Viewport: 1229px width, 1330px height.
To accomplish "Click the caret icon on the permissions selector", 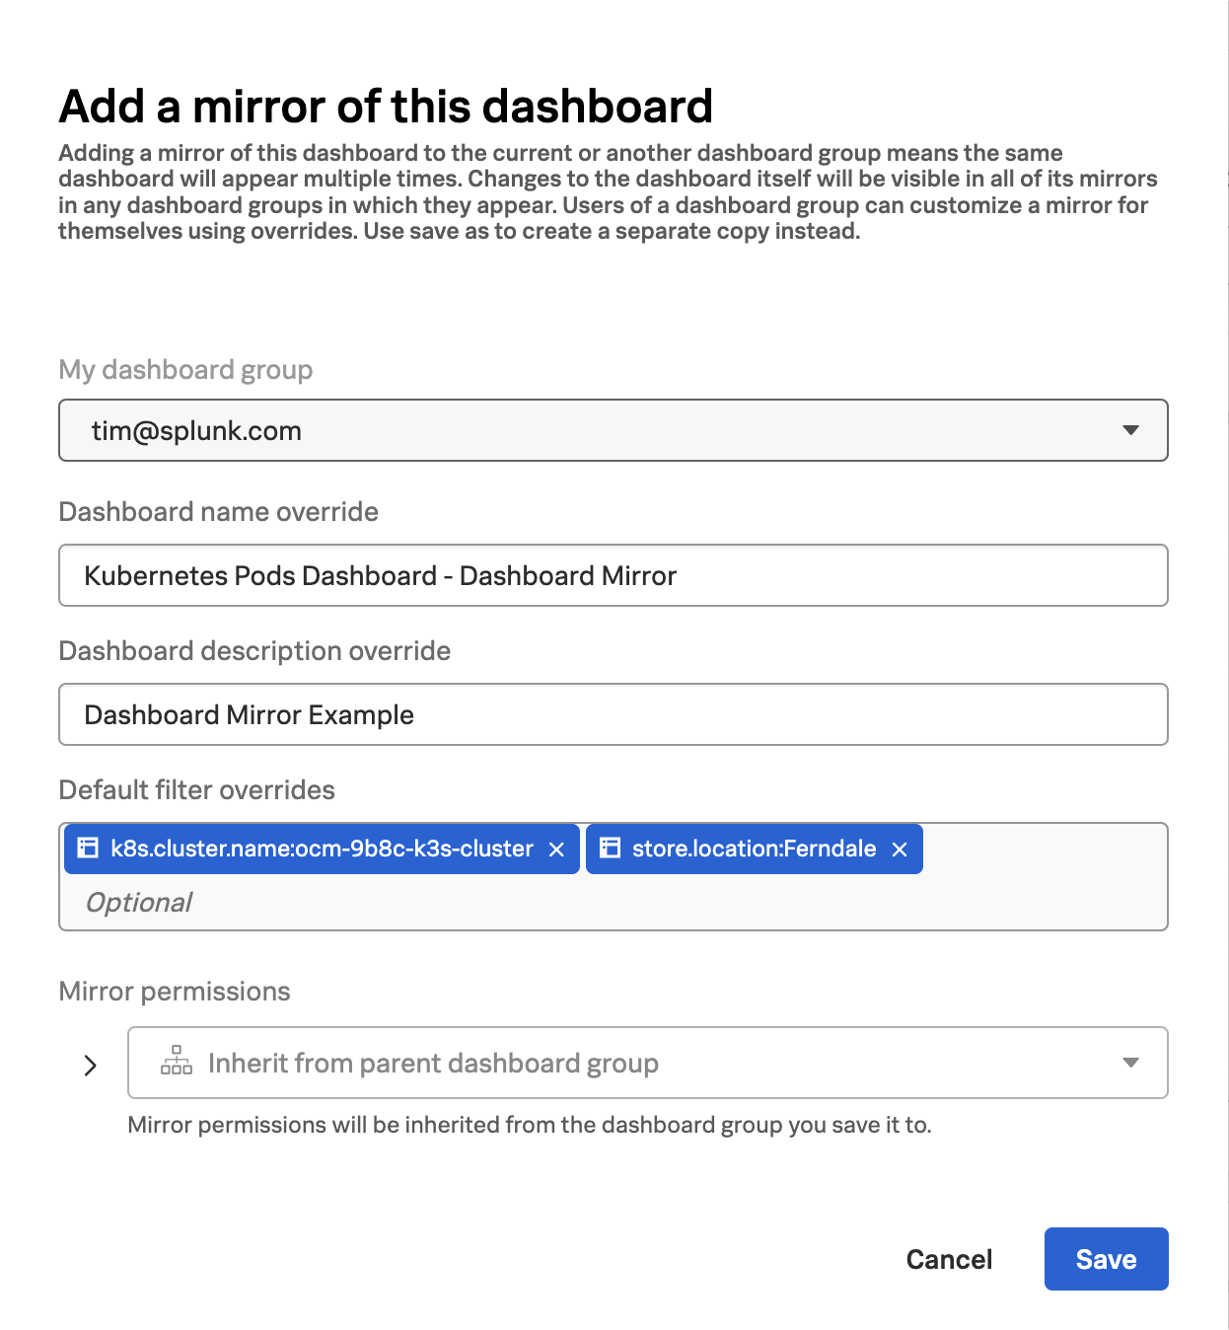I will point(1130,1063).
